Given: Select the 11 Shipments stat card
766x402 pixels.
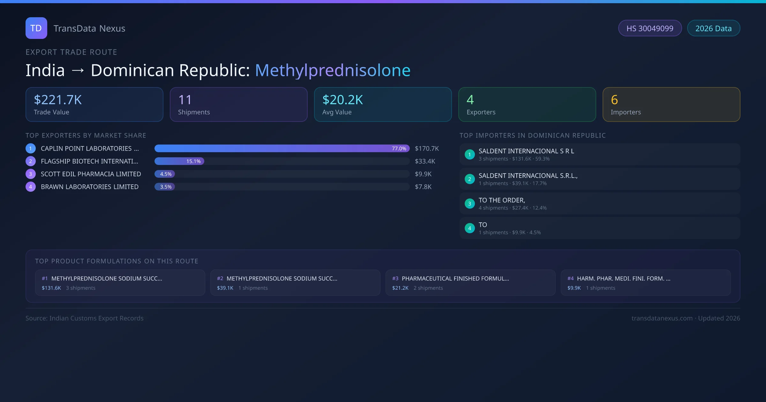Looking at the screenshot, I should coord(238,105).
